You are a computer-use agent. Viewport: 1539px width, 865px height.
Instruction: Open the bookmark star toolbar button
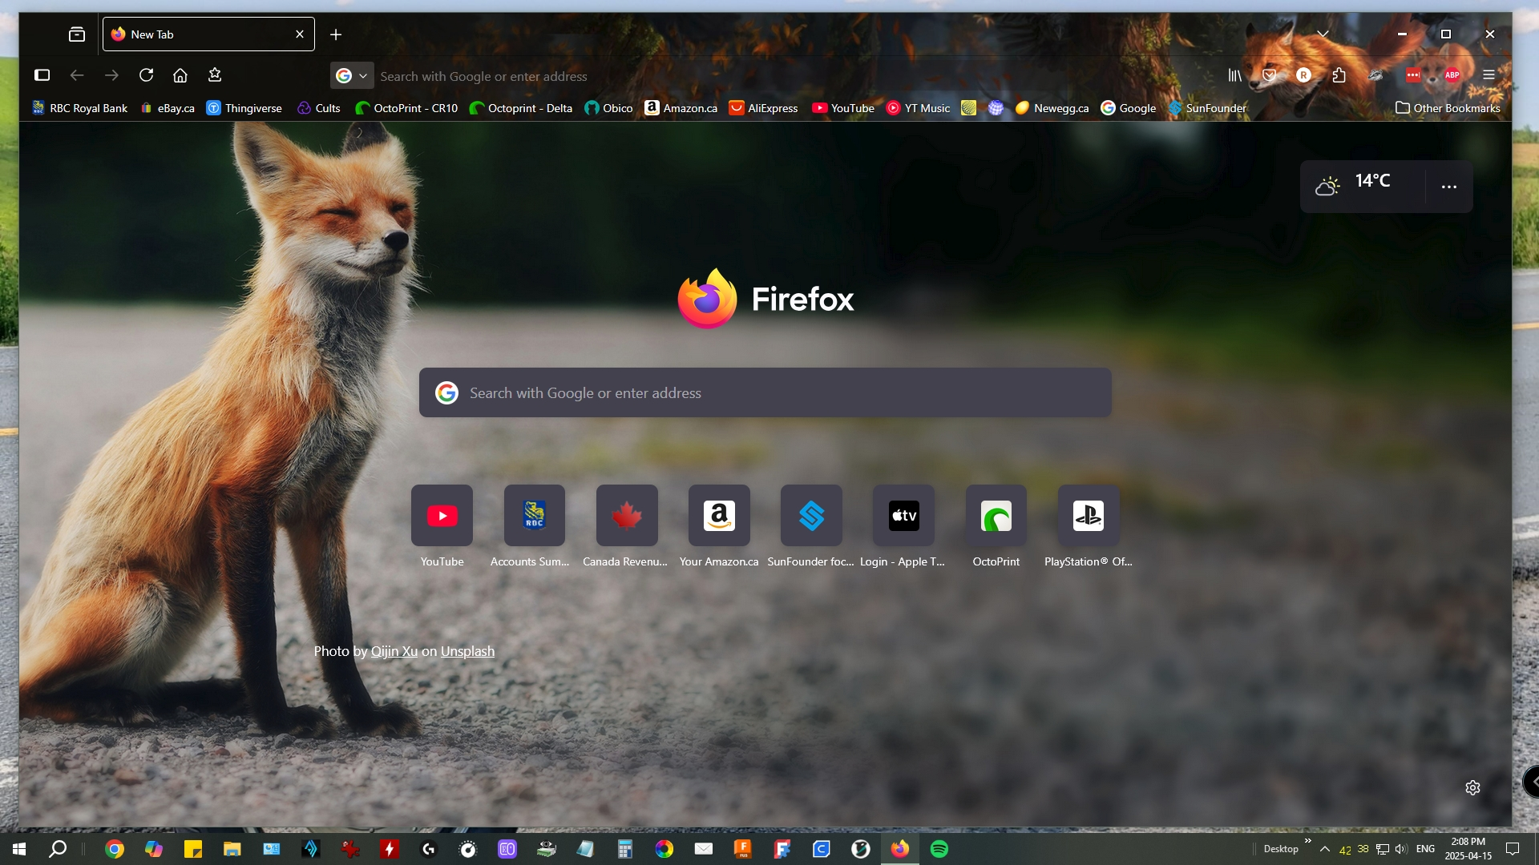coord(215,75)
